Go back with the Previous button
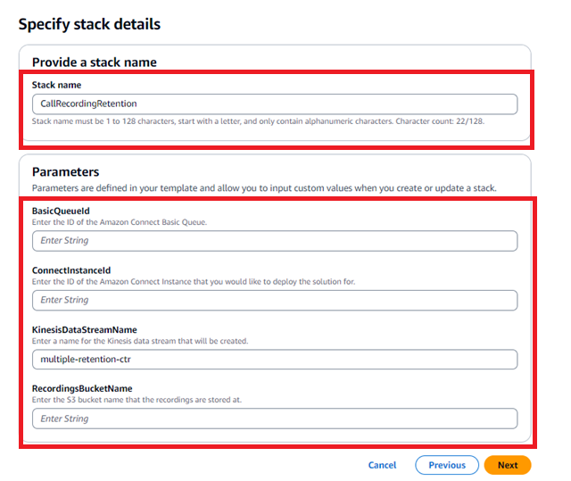The image size is (571, 481). (446, 465)
